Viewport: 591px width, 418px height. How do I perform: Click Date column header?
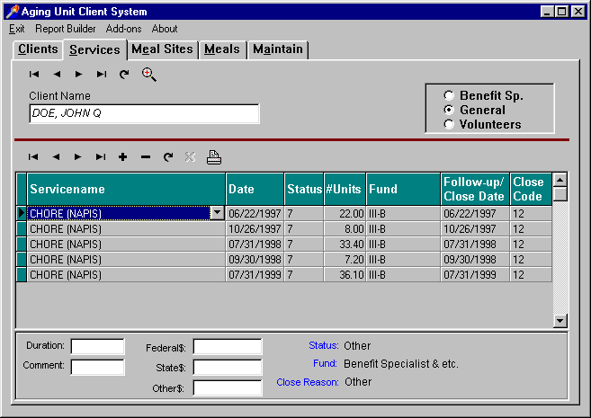[x=255, y=189]
